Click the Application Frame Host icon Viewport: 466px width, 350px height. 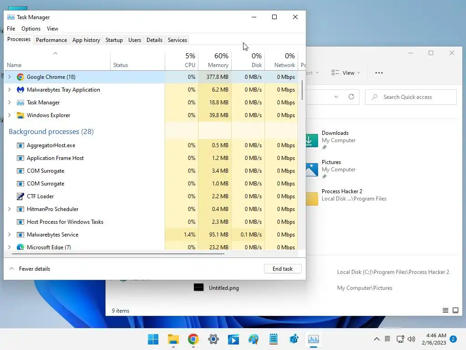[20, 158]
